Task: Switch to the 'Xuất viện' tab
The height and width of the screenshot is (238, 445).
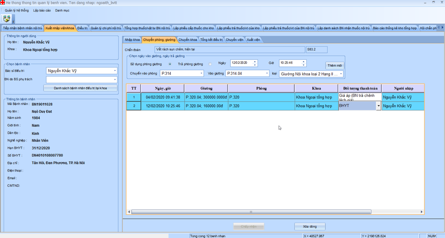Action: (x=253, y=40)
